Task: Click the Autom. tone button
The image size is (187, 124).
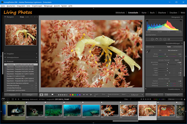Action: pyautogui.click(x=177, y=60)
